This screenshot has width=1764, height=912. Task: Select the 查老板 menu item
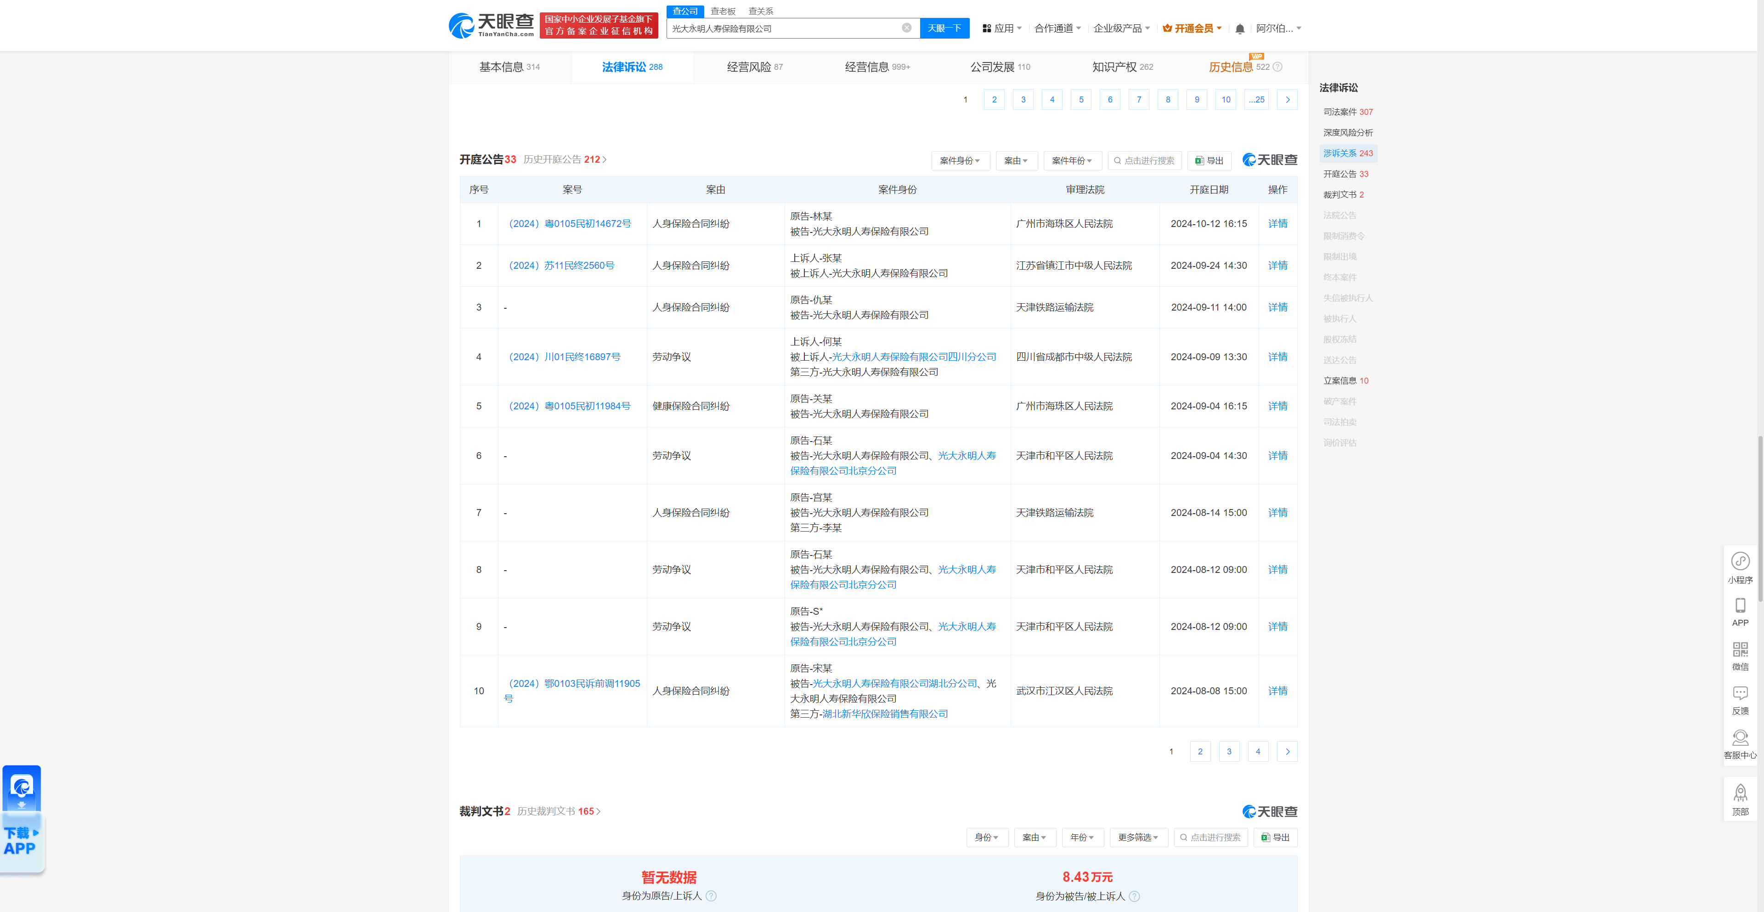point(723,11)
